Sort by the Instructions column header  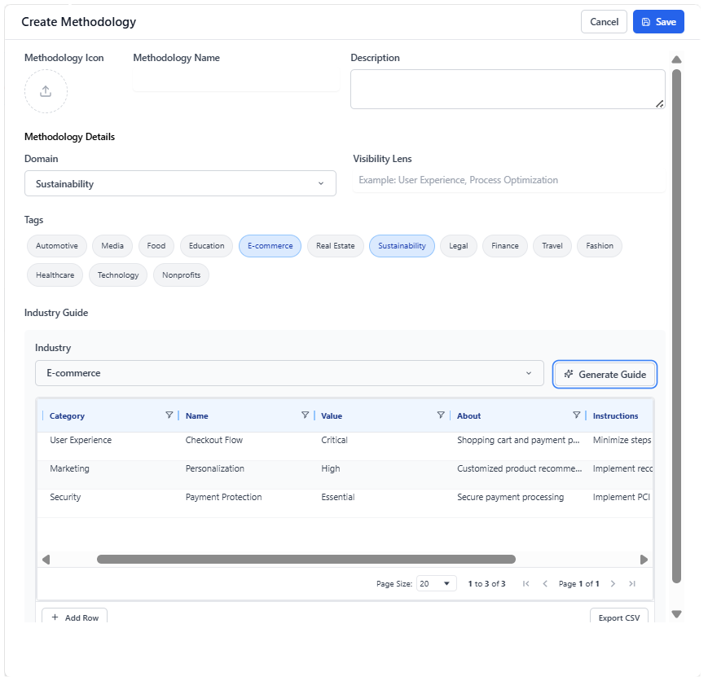pos(615,416)
